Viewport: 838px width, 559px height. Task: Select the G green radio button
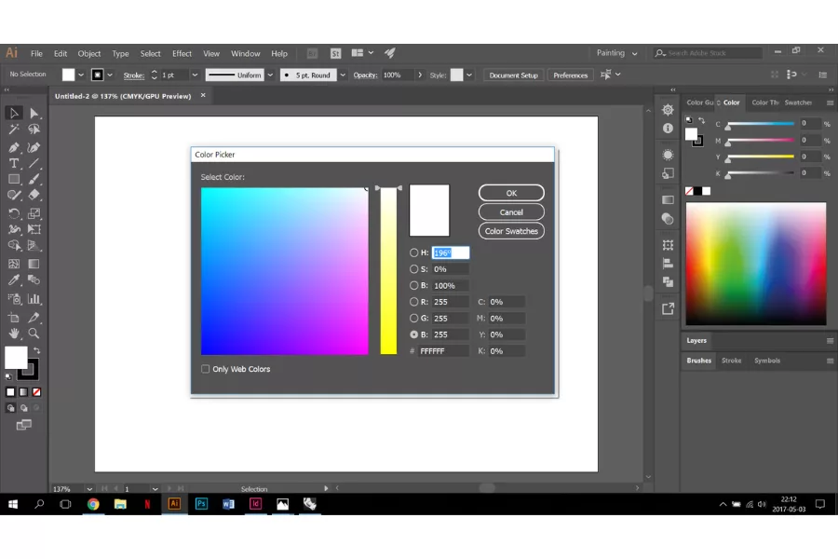click(413, 319)
